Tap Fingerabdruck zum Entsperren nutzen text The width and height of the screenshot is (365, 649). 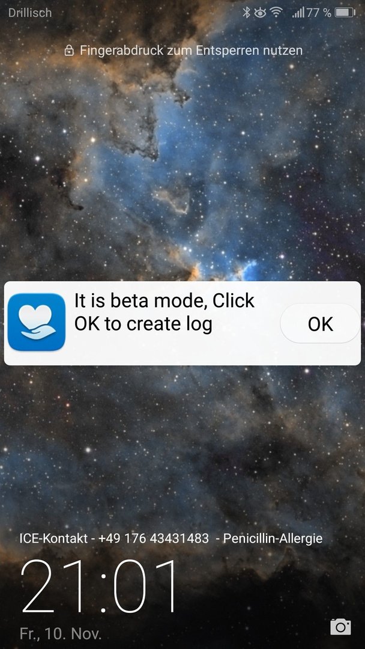pos(191,50)
